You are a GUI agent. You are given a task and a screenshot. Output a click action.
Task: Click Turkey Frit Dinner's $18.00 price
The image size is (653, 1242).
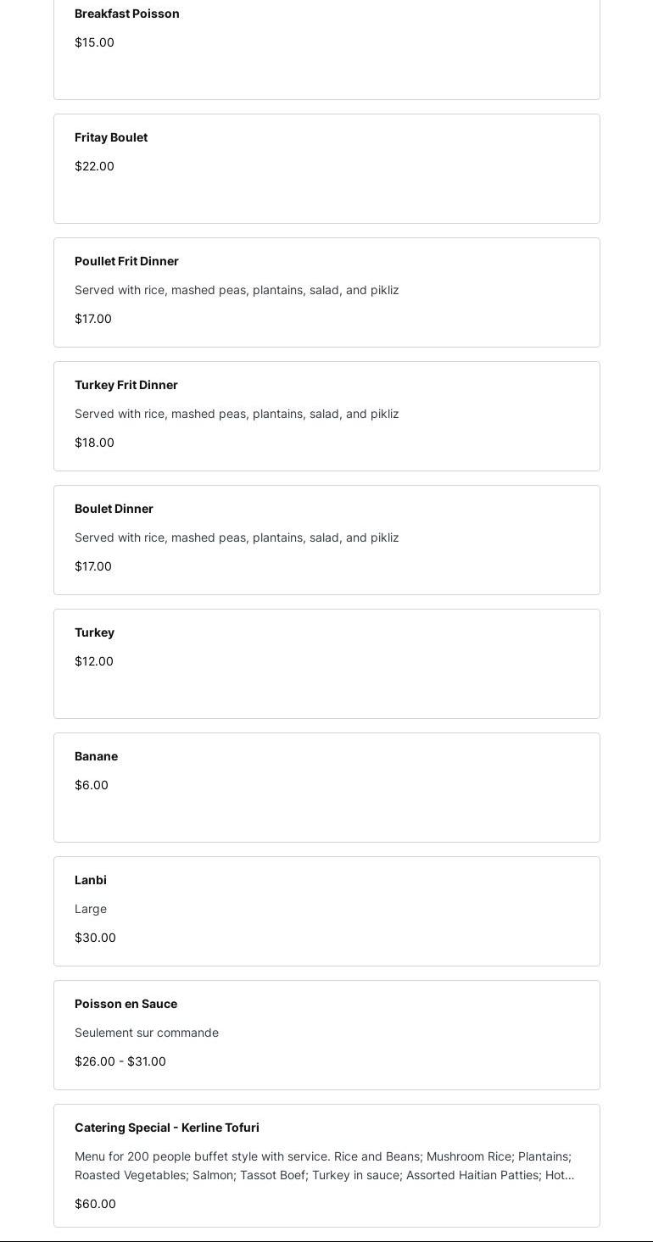[94, 443]
